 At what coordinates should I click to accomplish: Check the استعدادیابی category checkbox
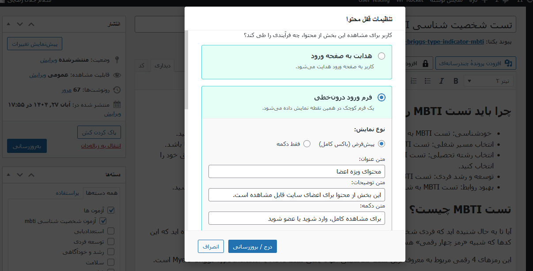coord(111,231)
